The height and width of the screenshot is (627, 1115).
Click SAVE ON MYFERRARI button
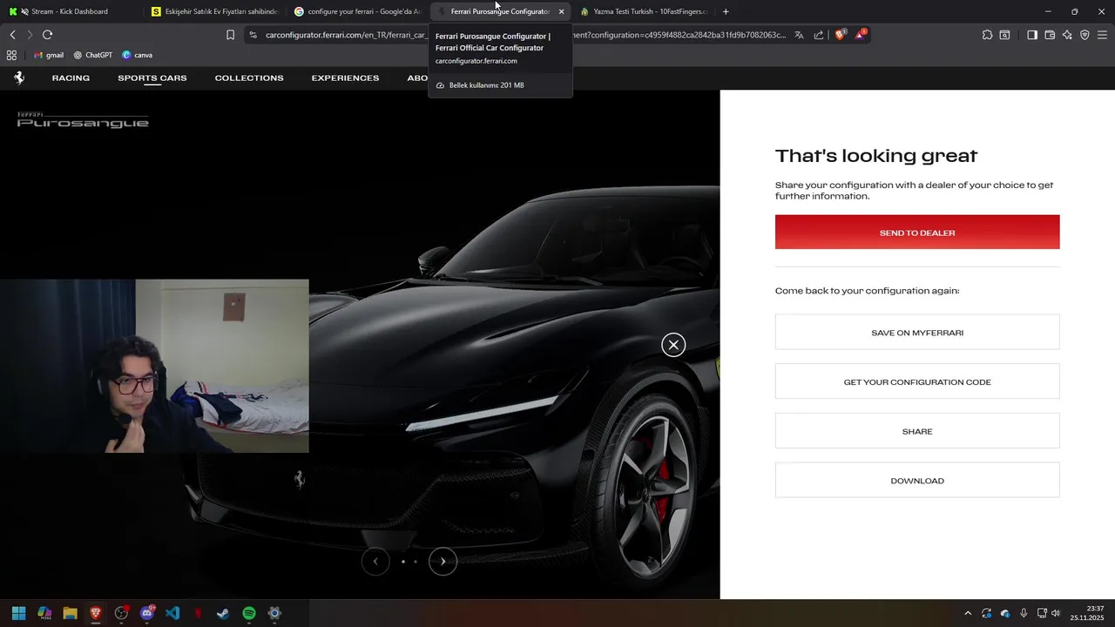click(x=917, y=333)
